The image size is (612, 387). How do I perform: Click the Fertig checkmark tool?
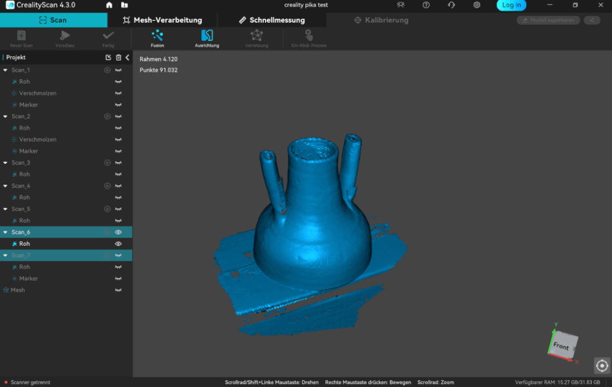pyautogui.click(x=108, y=38)
